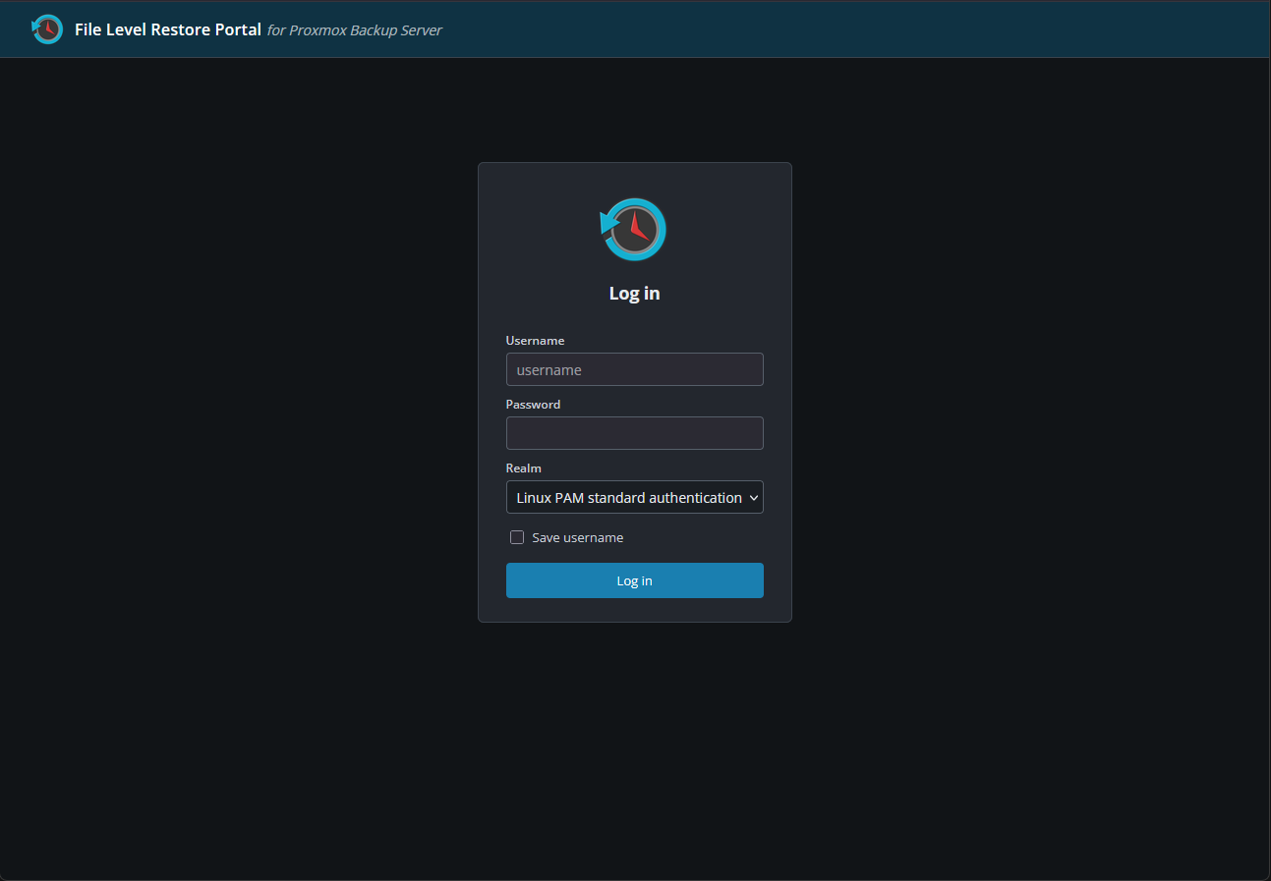
Task: Click the blue Log in button
Action: 634,580
